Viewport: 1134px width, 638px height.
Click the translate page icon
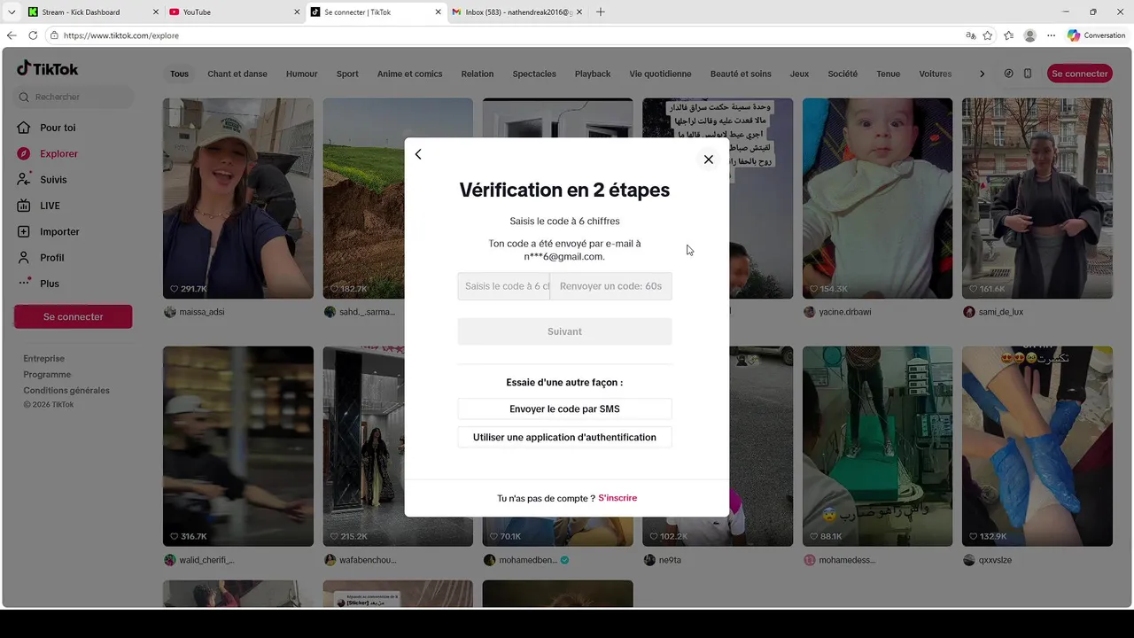coord(971,35)
